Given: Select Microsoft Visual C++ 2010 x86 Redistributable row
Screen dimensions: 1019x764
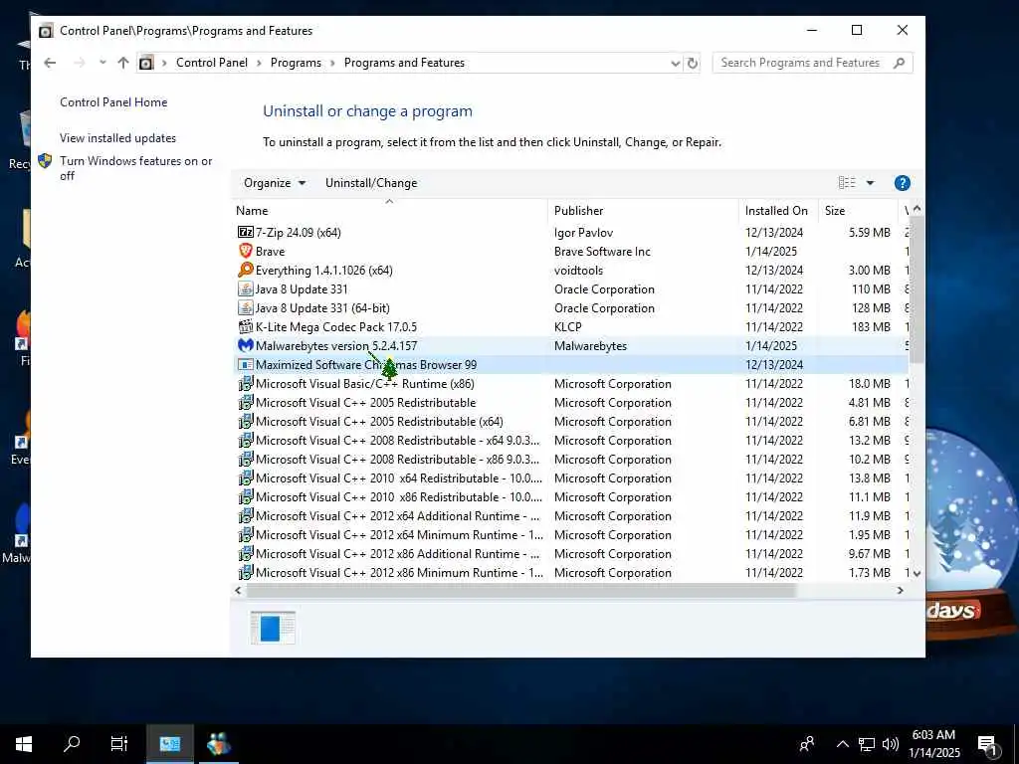Looking at the screenshot, I should pyautogui.click(x=572, y=497).
